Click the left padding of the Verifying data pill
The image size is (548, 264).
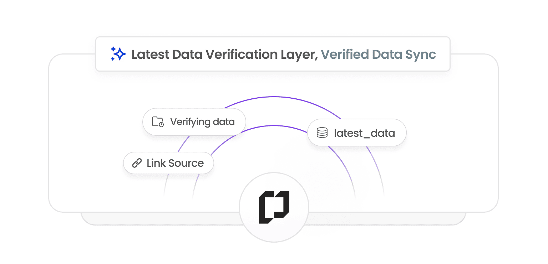pos(147,122)
